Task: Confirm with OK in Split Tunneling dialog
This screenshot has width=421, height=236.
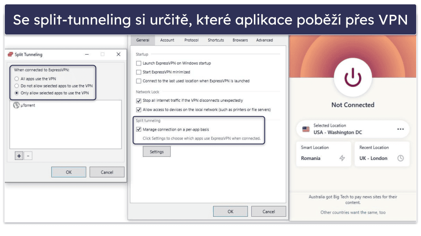Action: coord(69,172)
